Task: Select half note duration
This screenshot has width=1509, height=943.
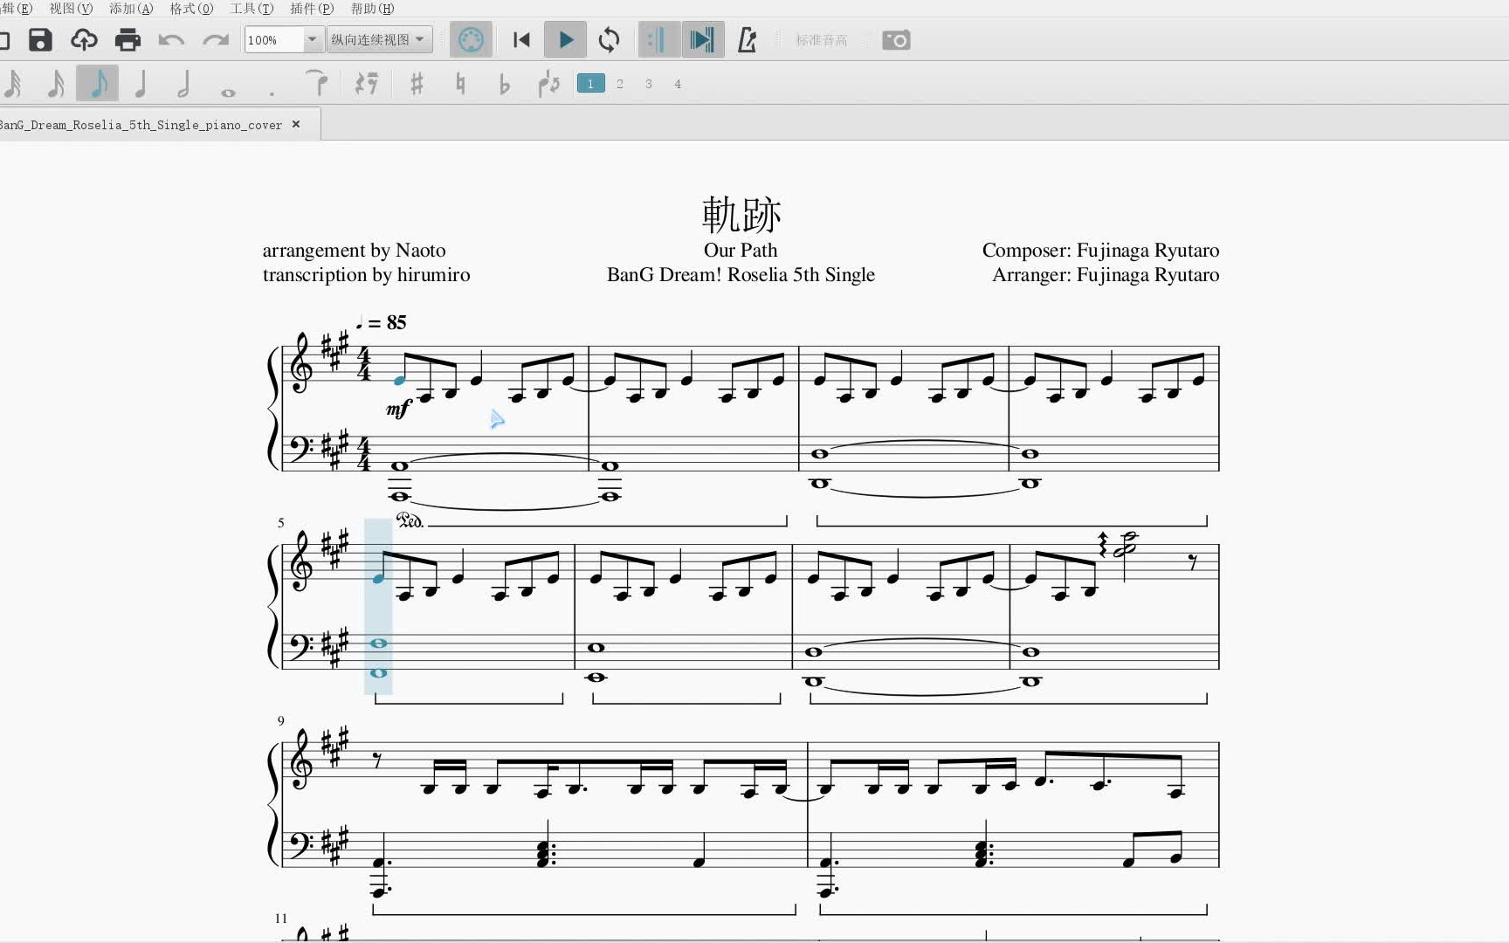Action: pyautogui.click(x=183, y=84)
